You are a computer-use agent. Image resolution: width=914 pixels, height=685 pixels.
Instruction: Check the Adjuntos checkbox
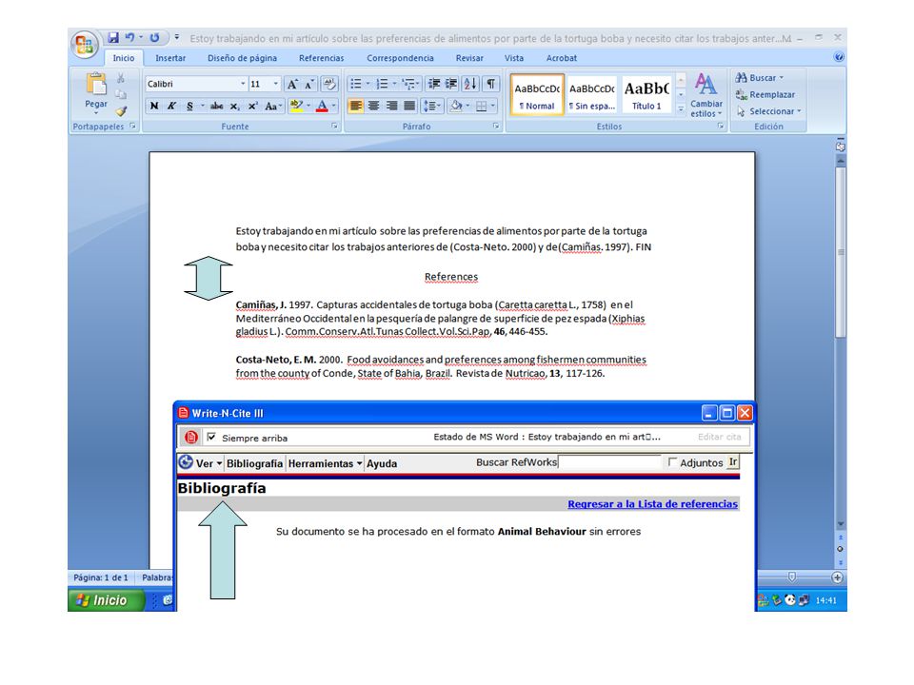pos(673,462)
